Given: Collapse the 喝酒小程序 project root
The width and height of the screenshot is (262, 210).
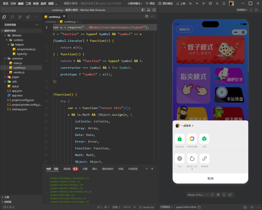Looking at the screenshot, I should [x=2, y=31].
